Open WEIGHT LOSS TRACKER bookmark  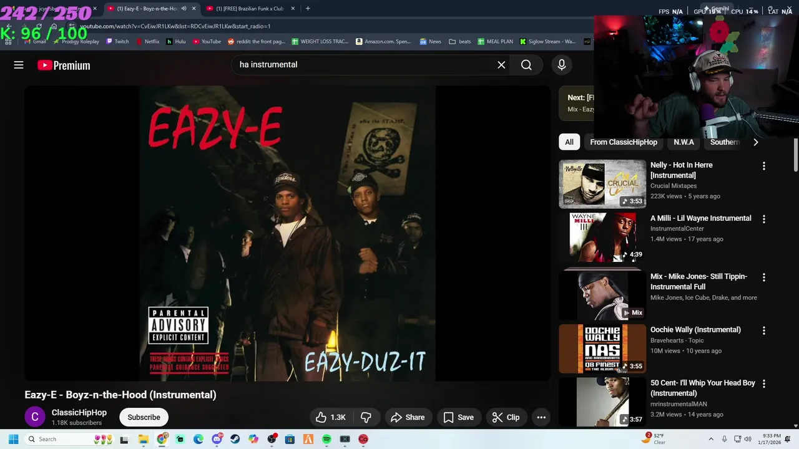(320, 42)
